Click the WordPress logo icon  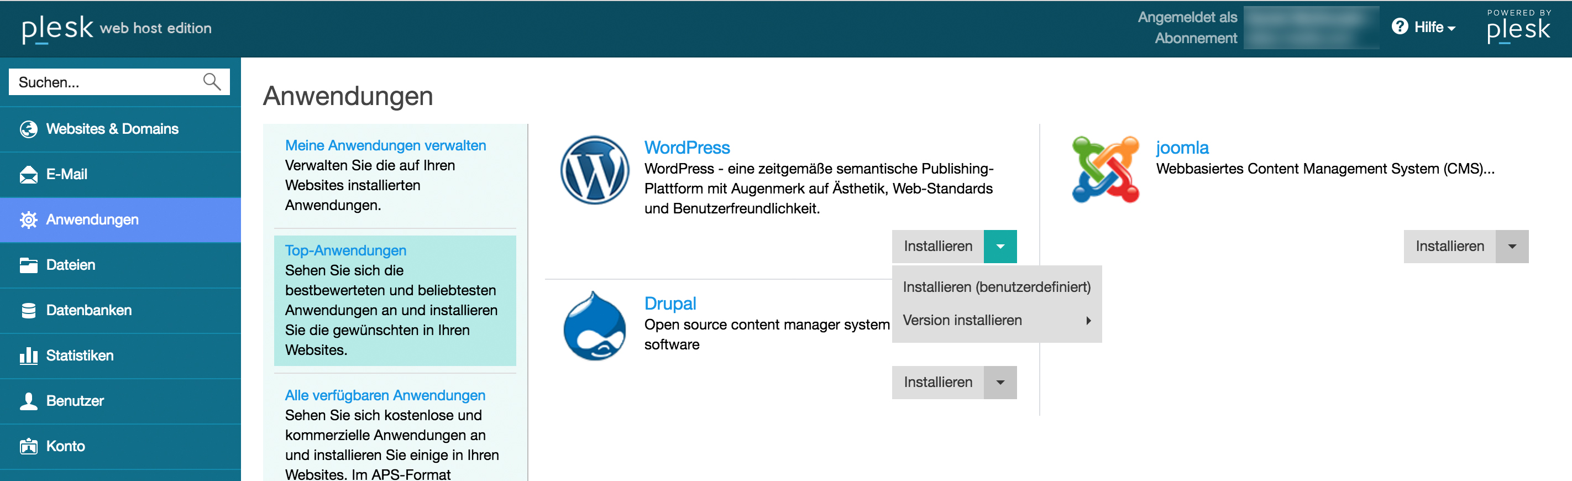(x=594, y=170)
